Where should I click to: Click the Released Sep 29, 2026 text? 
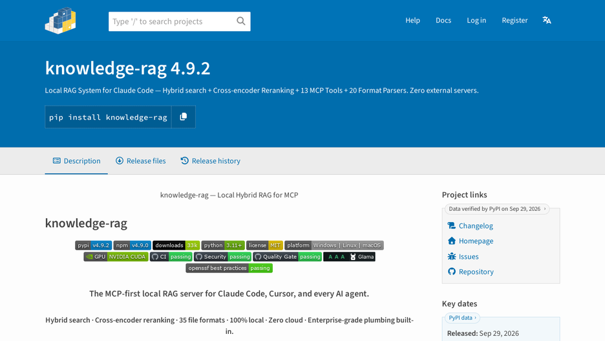[x=483, y=333]
